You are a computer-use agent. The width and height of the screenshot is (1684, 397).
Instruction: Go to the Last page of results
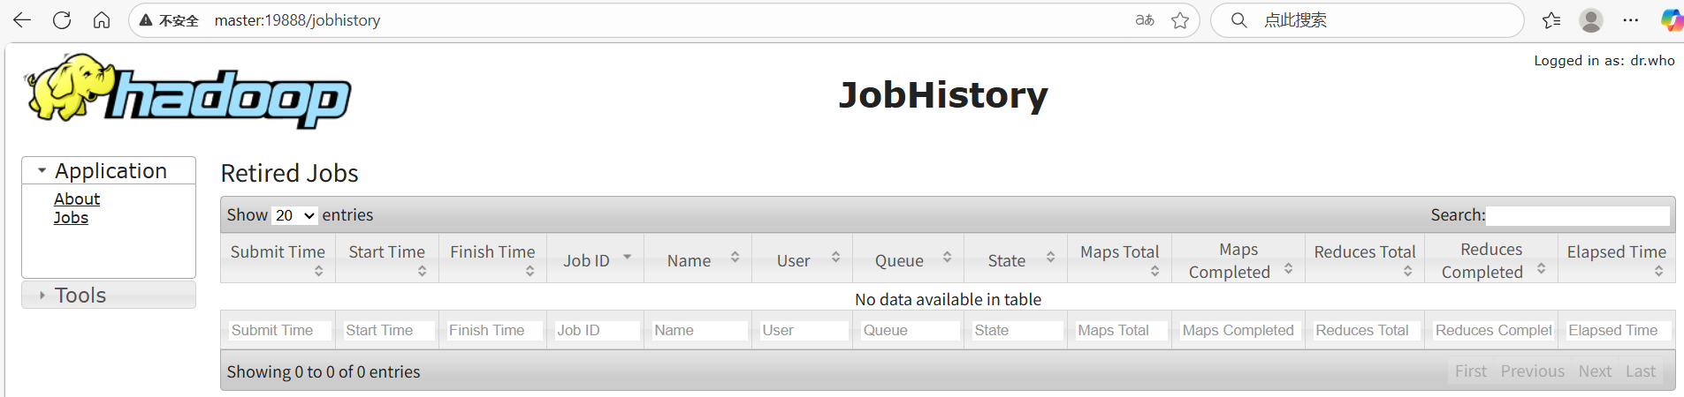pos(1640,371)
